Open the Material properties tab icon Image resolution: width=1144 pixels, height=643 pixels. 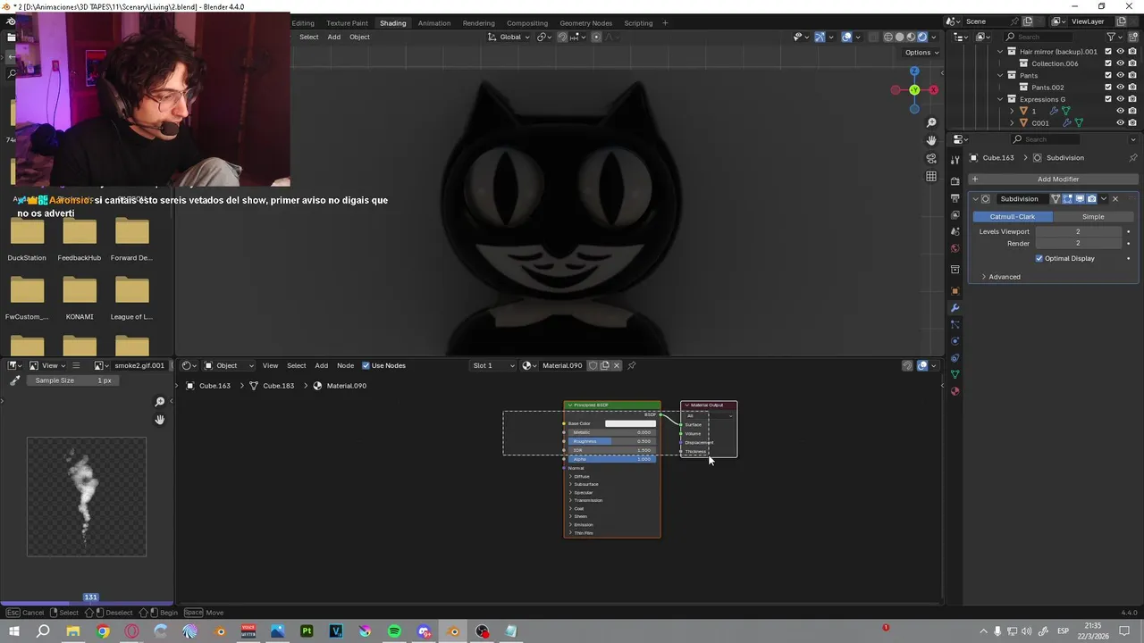955,391
